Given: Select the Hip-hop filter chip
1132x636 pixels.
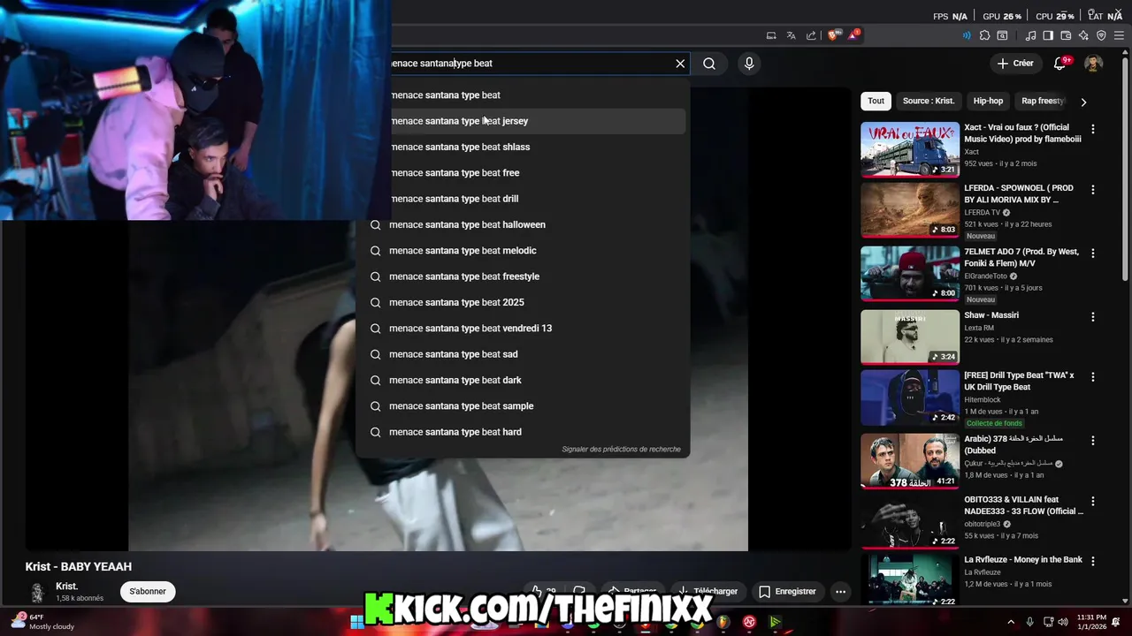Looking at the screenshot, I should pyautogui.click(x=988, y=101).
